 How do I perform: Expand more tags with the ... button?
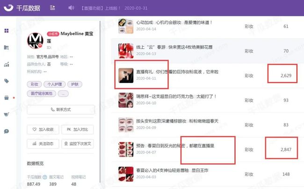[63, 94]
